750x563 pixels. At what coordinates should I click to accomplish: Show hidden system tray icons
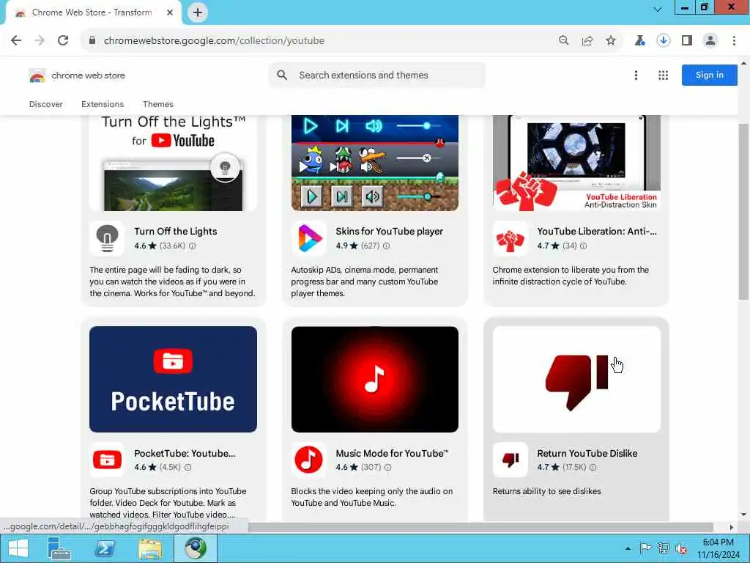coord(628,548)
